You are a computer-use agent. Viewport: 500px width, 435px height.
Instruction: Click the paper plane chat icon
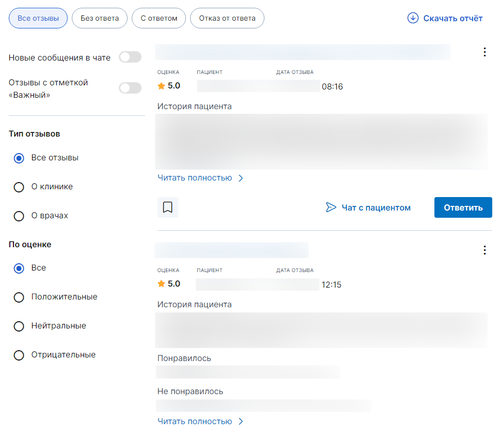(x=331, y=207)
